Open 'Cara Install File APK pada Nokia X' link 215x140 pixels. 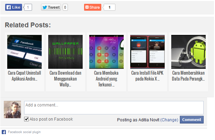pyautogui.click(x=147, y=76)
